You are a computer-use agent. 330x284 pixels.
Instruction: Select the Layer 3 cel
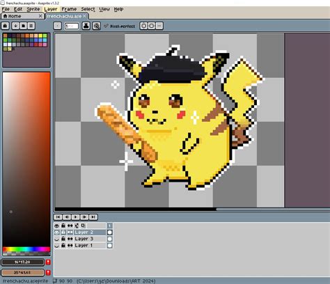(109, 239)
